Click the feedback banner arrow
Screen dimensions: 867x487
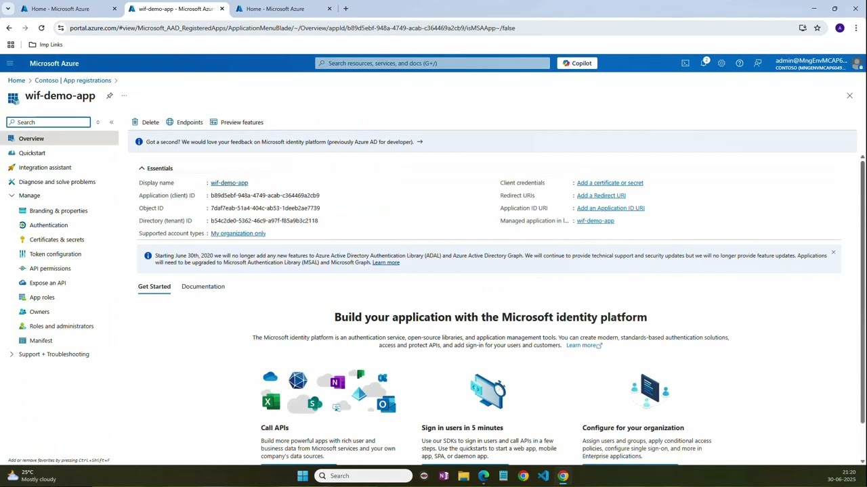coord(420,142)
